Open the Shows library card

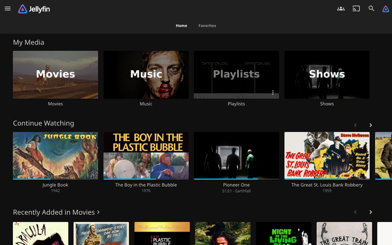[x=327, y=75]
